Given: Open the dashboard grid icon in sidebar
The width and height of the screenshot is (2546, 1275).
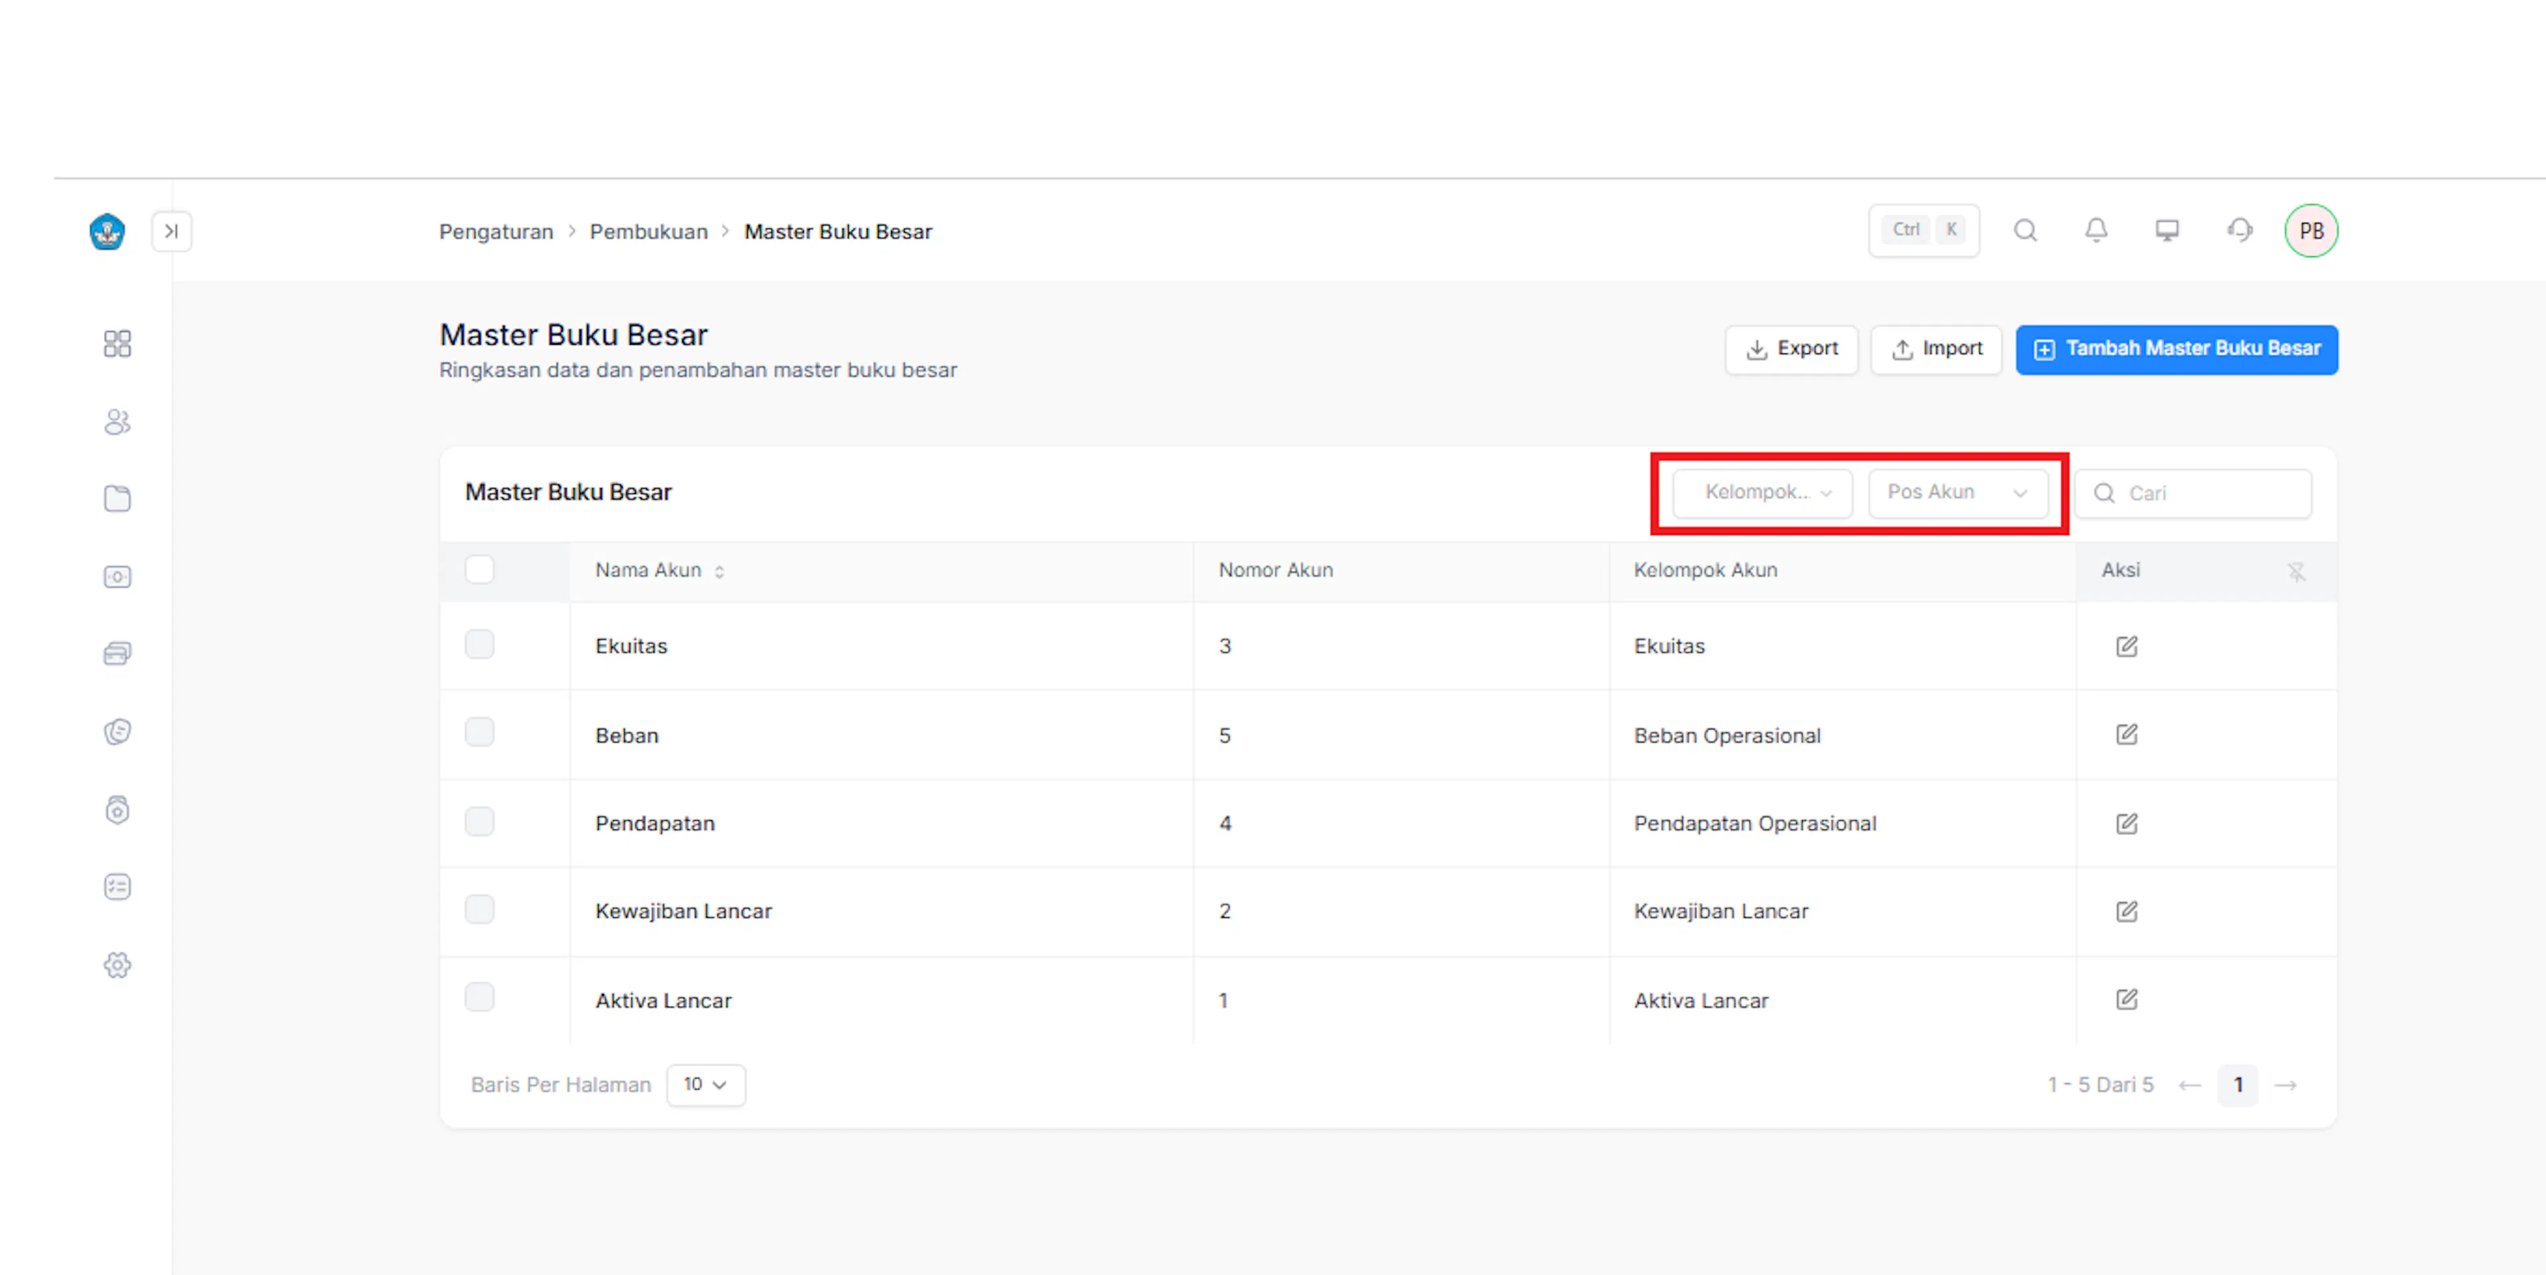Looking at the screenshot, I should coord(117,343).
